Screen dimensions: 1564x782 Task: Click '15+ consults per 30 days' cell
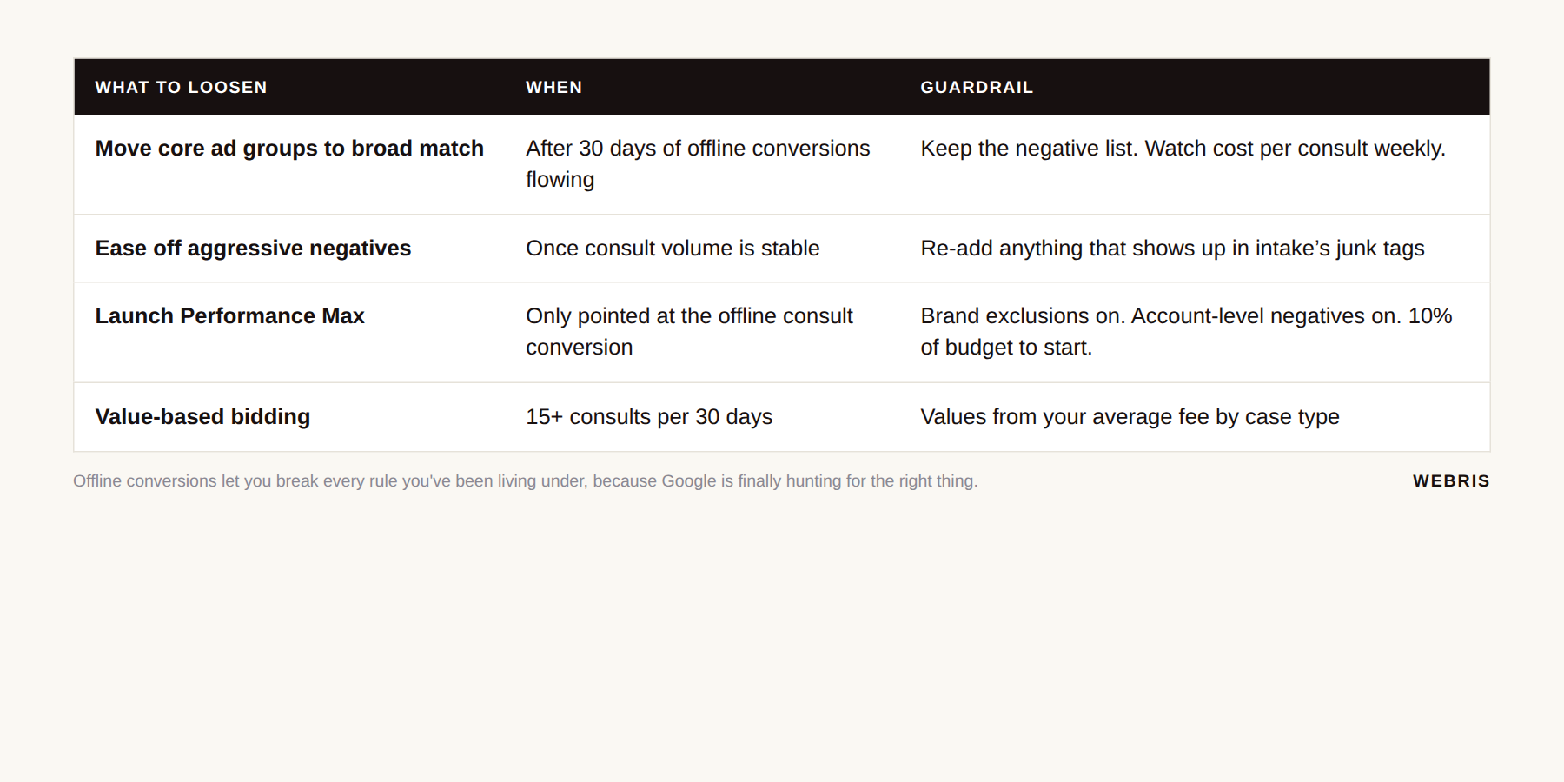649,417
